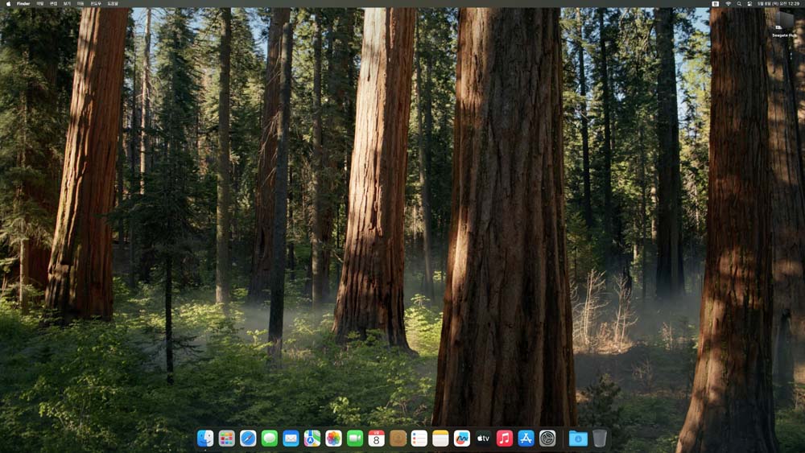Viewport: 805px width, 453px height.
Task: Open the 파일 (File) menu
Action: coord(40,3)
